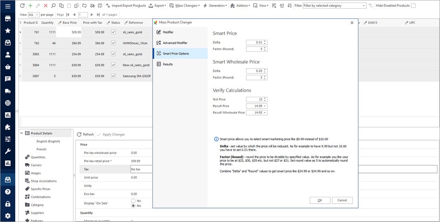Toggle Status checkbox for product 3883
Image resolution: width=440 pixels, height=222 pixels.
click(x=113, y=54)
